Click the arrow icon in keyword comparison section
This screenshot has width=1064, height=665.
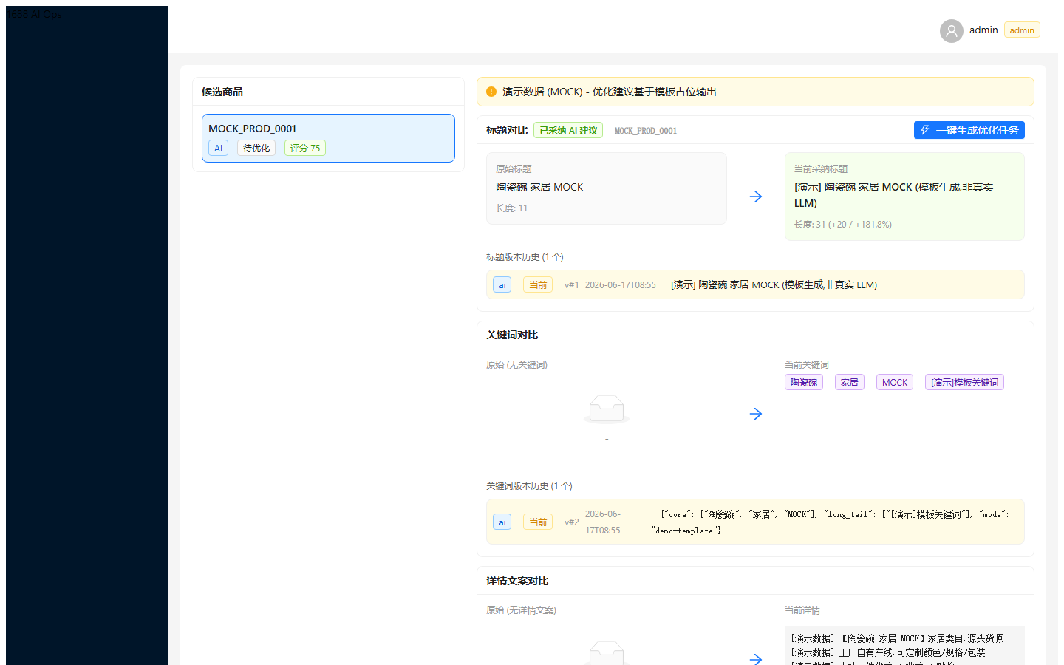tap(756, 414)
